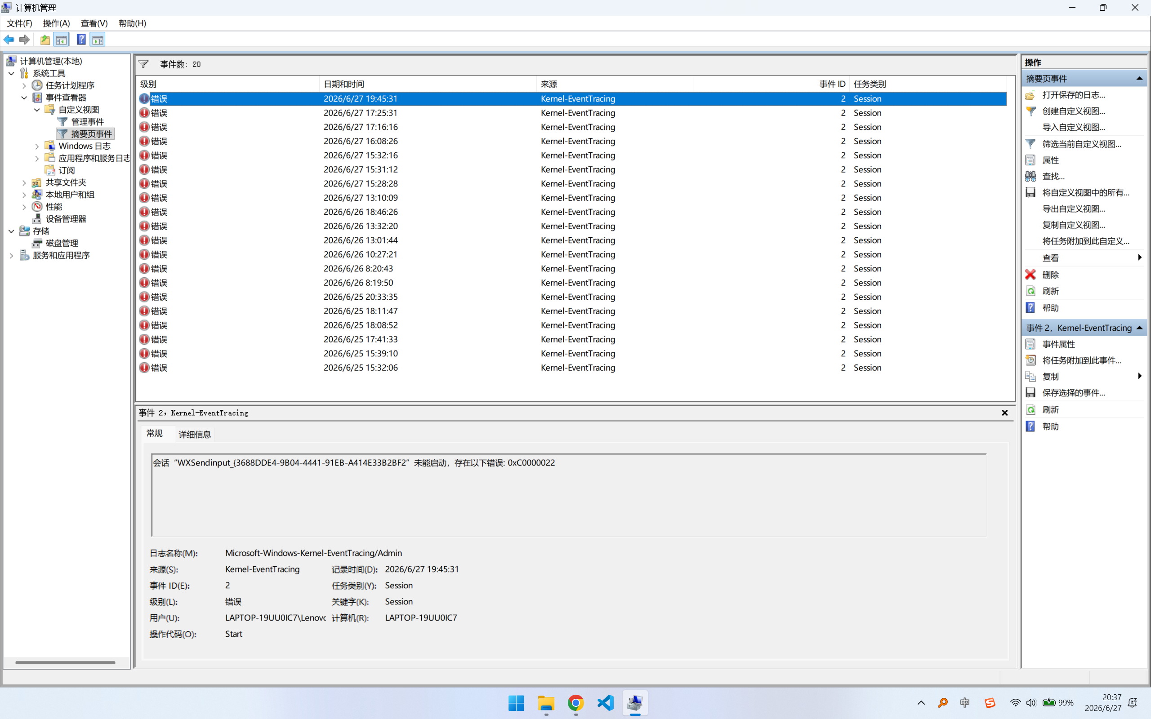Click show/hide action pane toolbar icon
Image resolution: width=1151 pixels, height=719 pixels.
click(98, 40)
